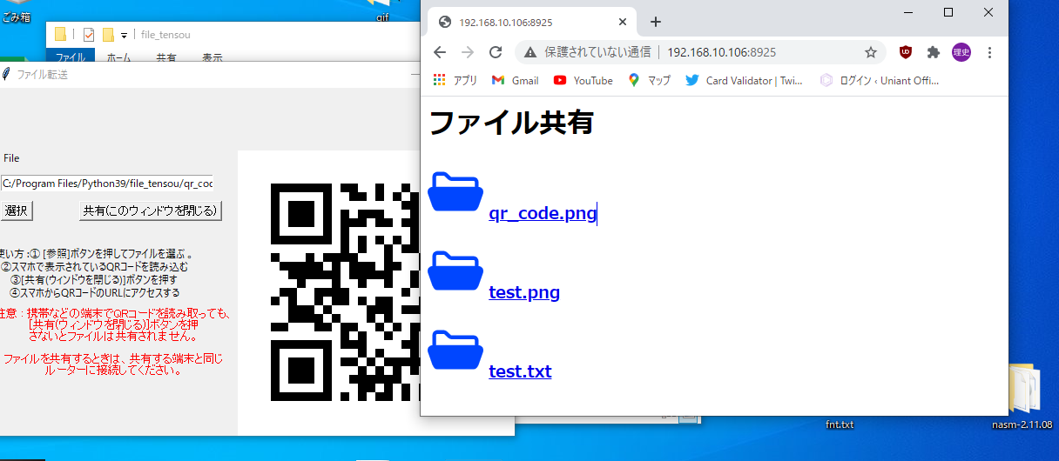The image size is (1059, 461).
Task: Click the 選択 button in ファイル転送
Action: point(15,210)
